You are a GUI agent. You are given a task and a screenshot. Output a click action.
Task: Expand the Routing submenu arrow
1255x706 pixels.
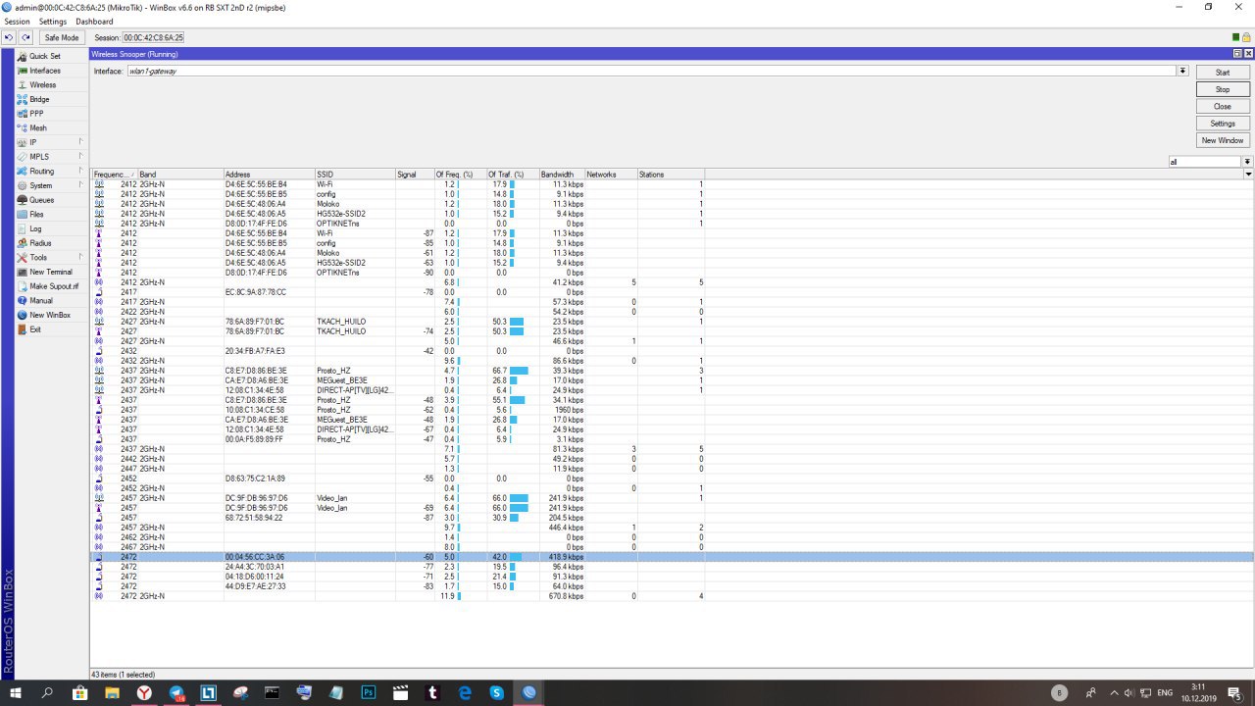[80, 171]
